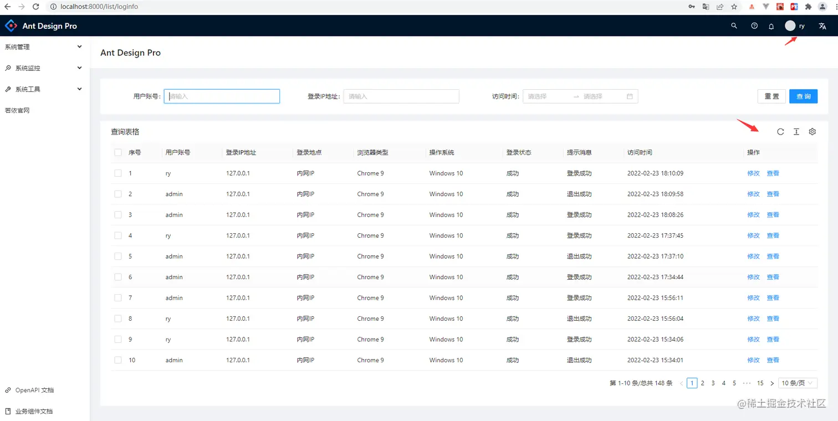Screen dimensions: 838x421
Task: Click the 登录状态 column header
Action: coord(519,152)
